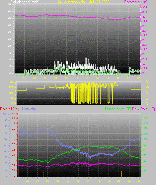Viewport: 156px width, 185px height.
Task: Click the E compass letter beside direction chart
Action: click(x=147, y=98)
